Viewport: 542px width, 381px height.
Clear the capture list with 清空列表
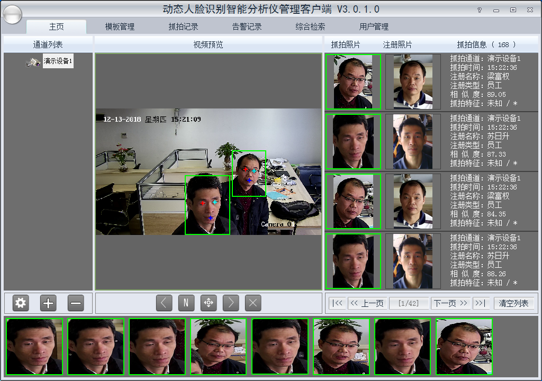514,303
